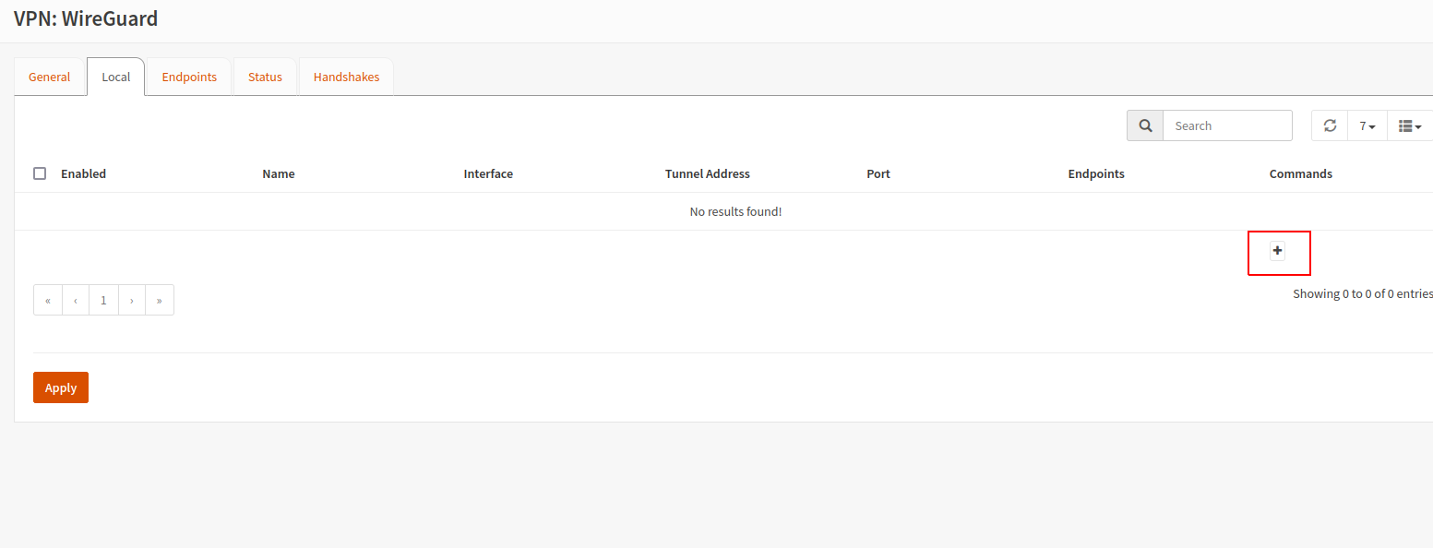
Task: Switch to the General tab
Action: point(50,77)
